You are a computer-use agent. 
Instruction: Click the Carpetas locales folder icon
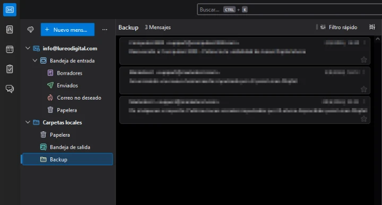tap(36, 122)
